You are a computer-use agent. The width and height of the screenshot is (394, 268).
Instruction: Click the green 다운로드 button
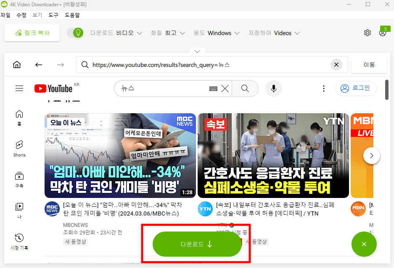coord(197,244)
